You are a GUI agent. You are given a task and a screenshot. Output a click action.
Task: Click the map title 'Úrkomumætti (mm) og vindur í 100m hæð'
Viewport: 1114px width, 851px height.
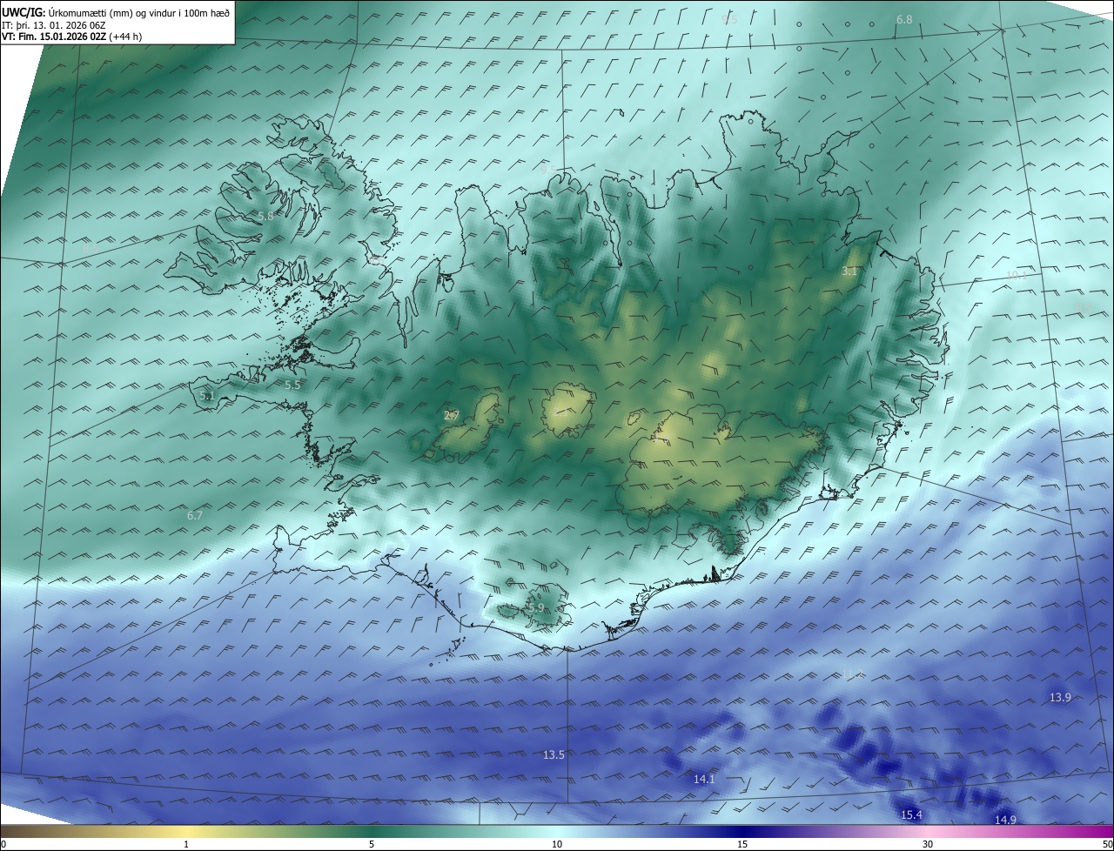(x=138, y=11)
